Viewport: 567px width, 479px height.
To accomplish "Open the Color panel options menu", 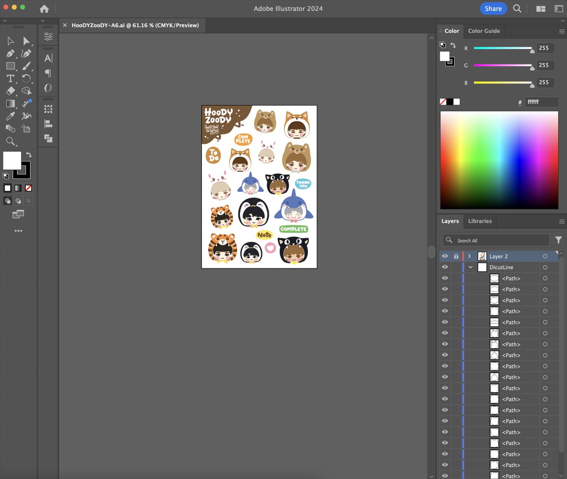I will 562,32.
